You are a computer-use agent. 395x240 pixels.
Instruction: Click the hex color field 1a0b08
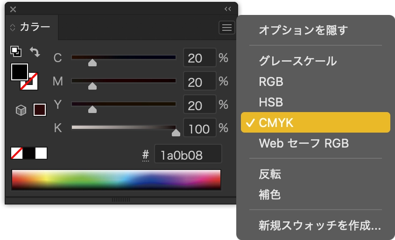pos(188,155)
